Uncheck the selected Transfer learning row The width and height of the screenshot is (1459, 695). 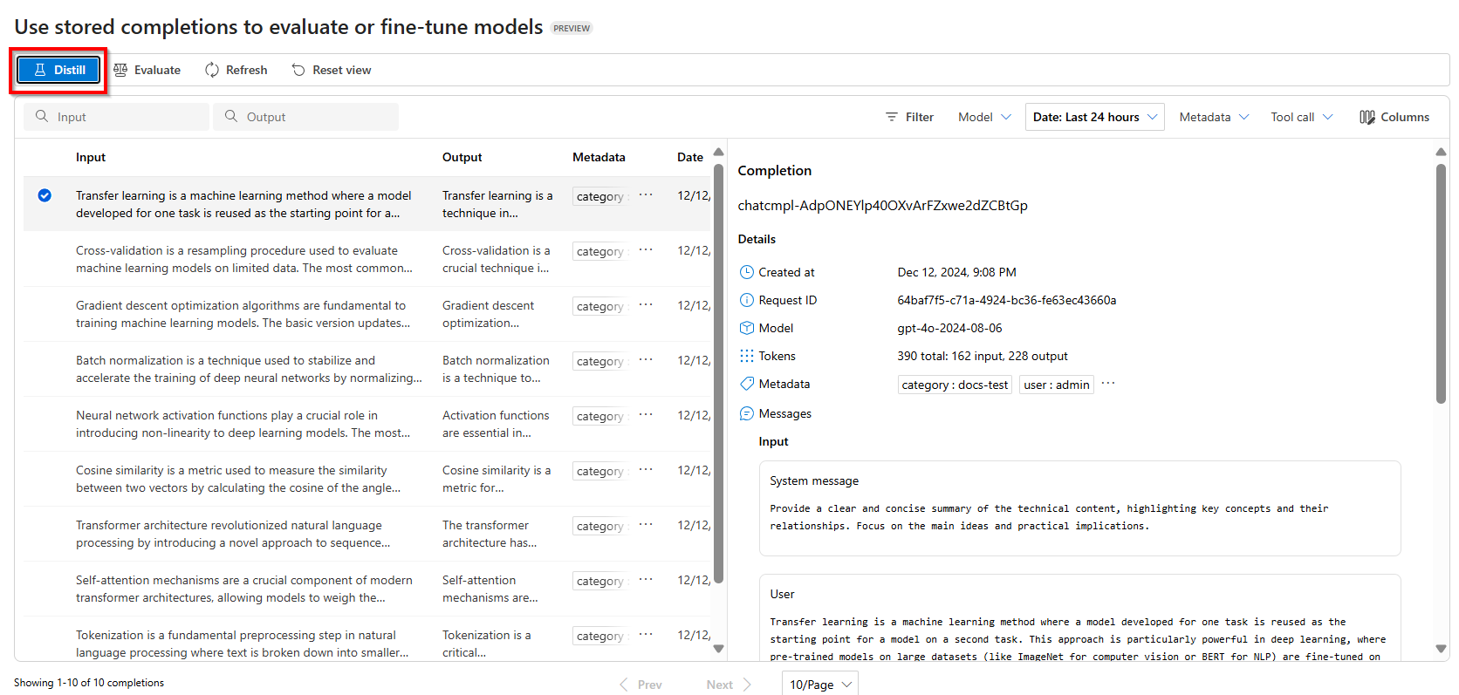coord(45,195)
